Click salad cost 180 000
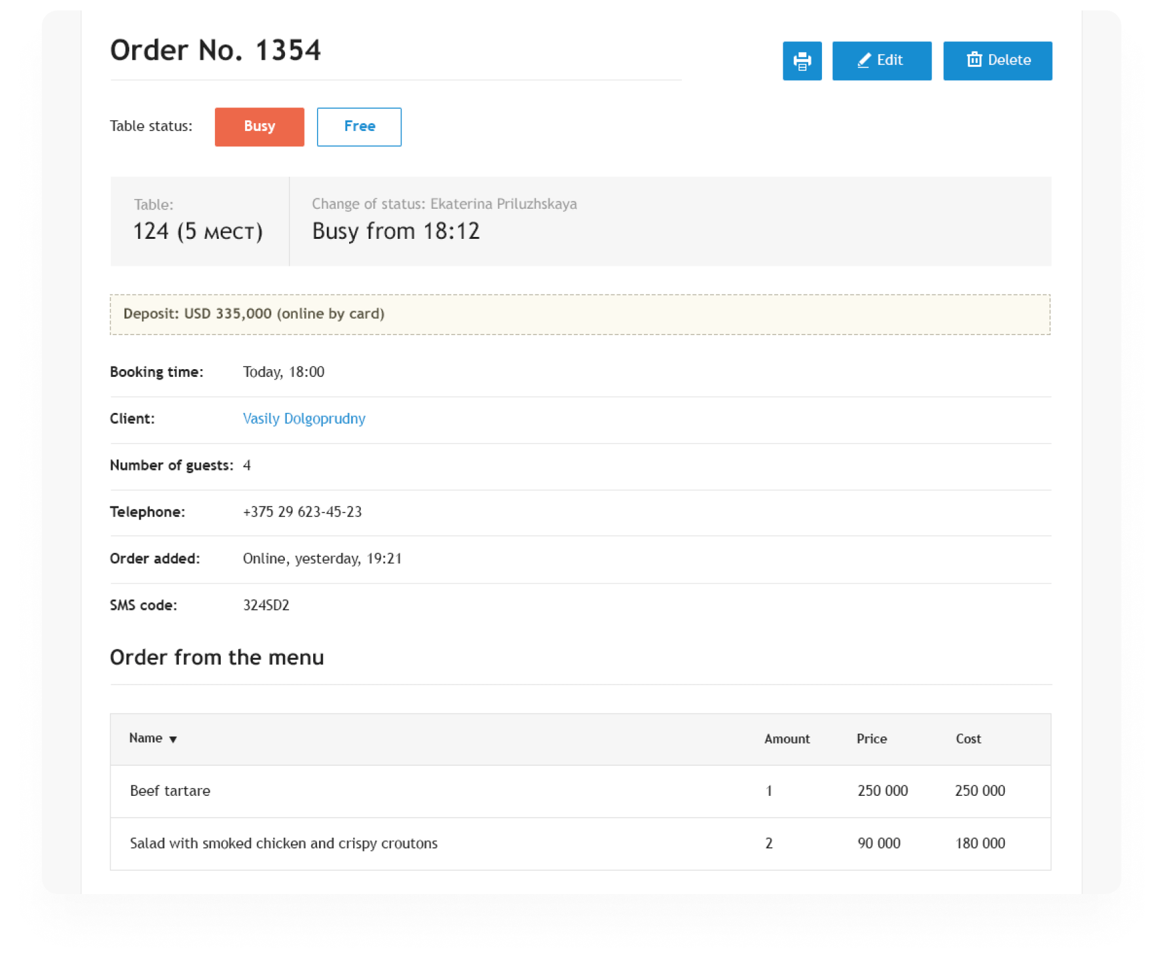1162x966 pixels. point(980,844)
